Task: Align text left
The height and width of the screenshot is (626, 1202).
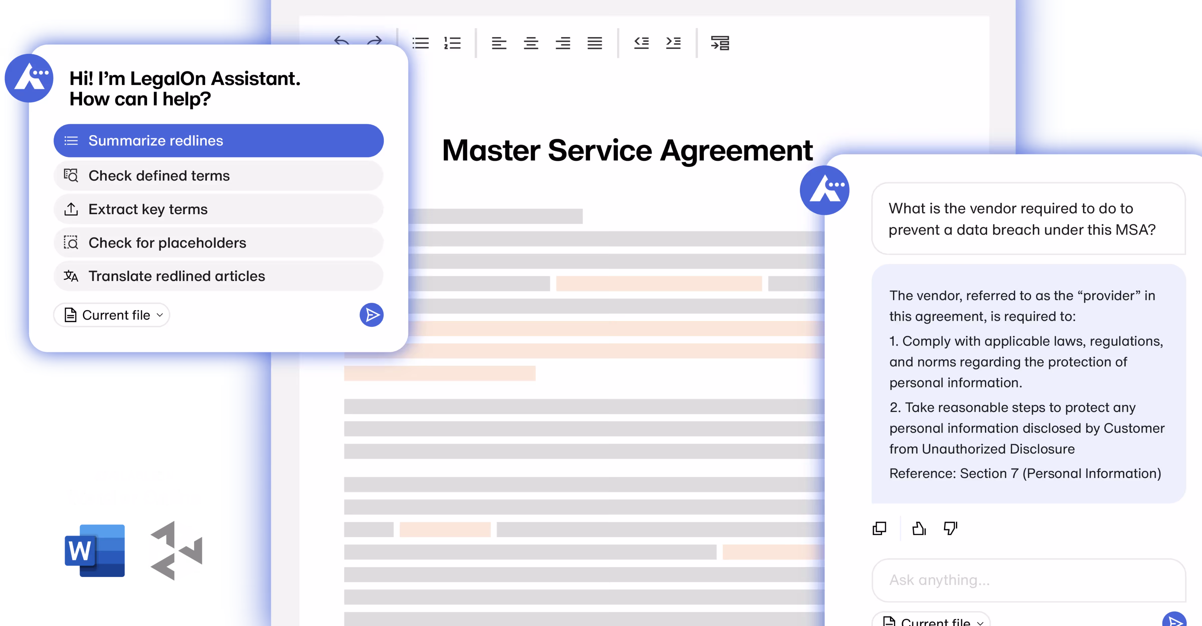Action: [x=499, y=43]
